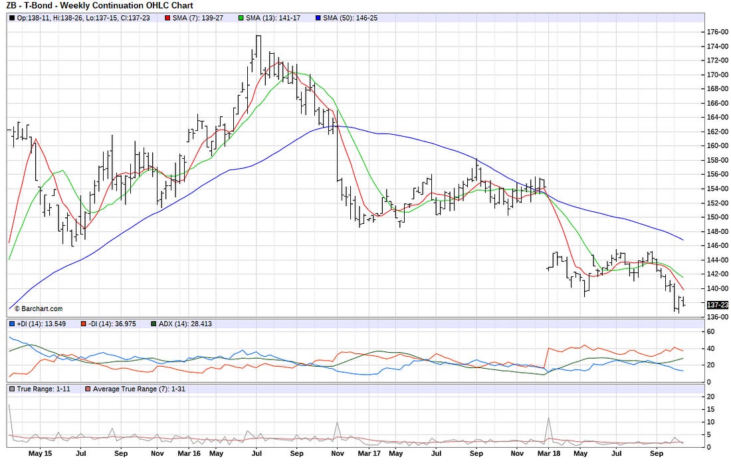Click the '60' scale label in ADX panel
731x473 pixels.
tap(711, 331)
